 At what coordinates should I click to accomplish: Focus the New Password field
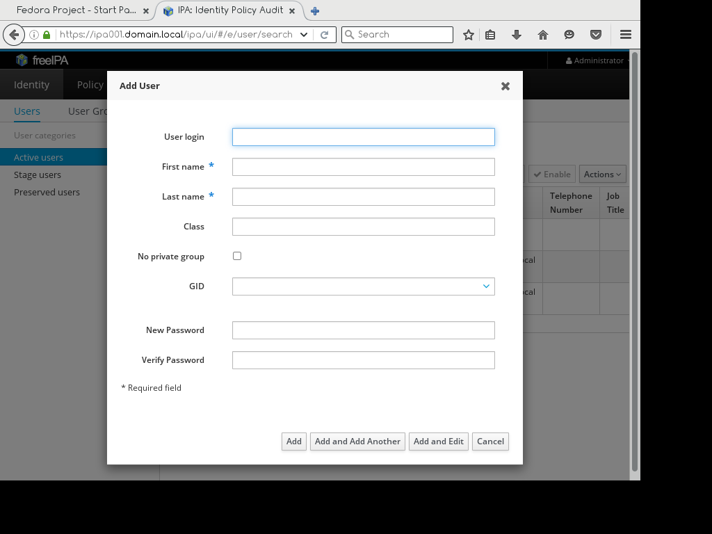(x=363, y=330)
